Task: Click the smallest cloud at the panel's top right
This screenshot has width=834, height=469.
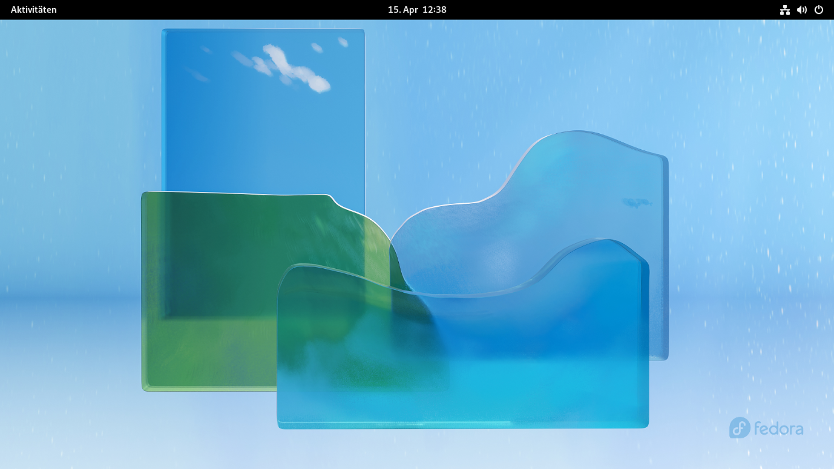Action: point(343,42)
